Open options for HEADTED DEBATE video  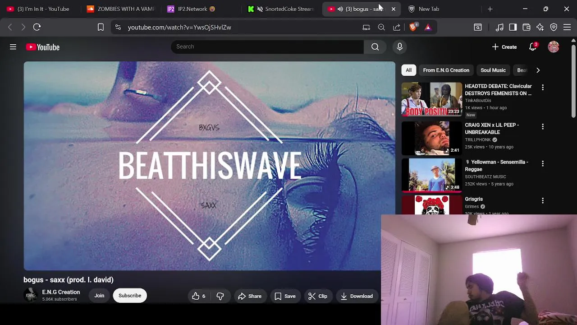click(543, 88)
